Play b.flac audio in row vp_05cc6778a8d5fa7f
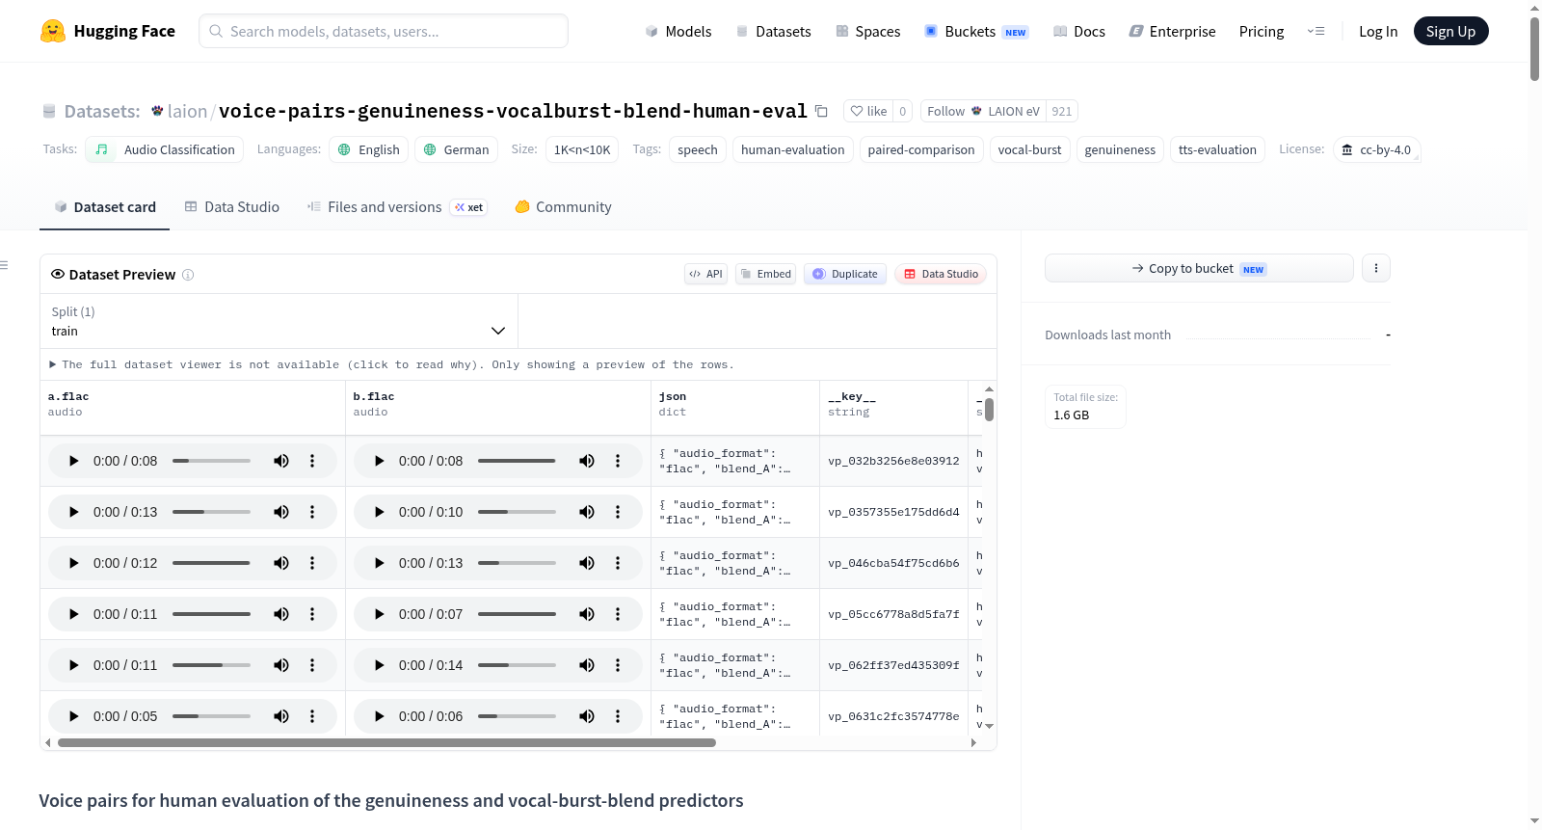The image size is (1542, 830). coord(379,614)
